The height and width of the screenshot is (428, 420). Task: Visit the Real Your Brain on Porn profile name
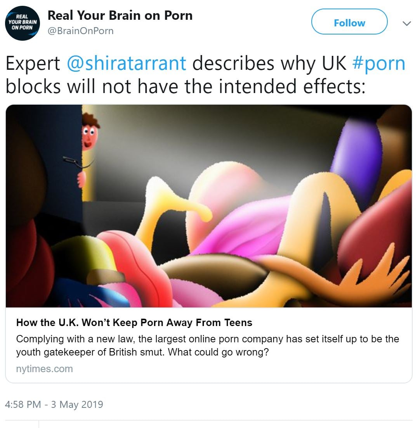tap(120, 15)
